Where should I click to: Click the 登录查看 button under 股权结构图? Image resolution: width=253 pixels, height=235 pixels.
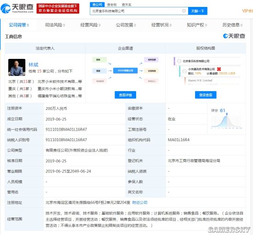click(x=206, y=95)
